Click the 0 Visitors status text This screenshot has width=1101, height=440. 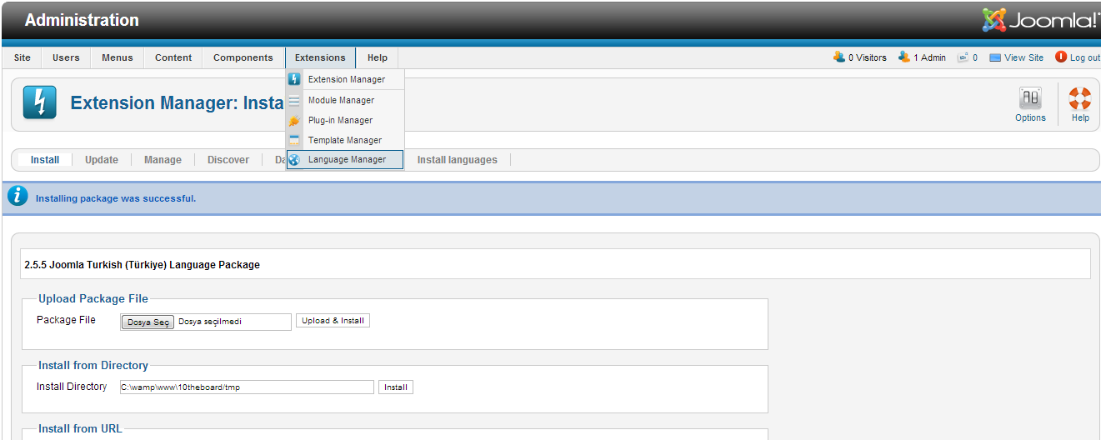[868, 58]
